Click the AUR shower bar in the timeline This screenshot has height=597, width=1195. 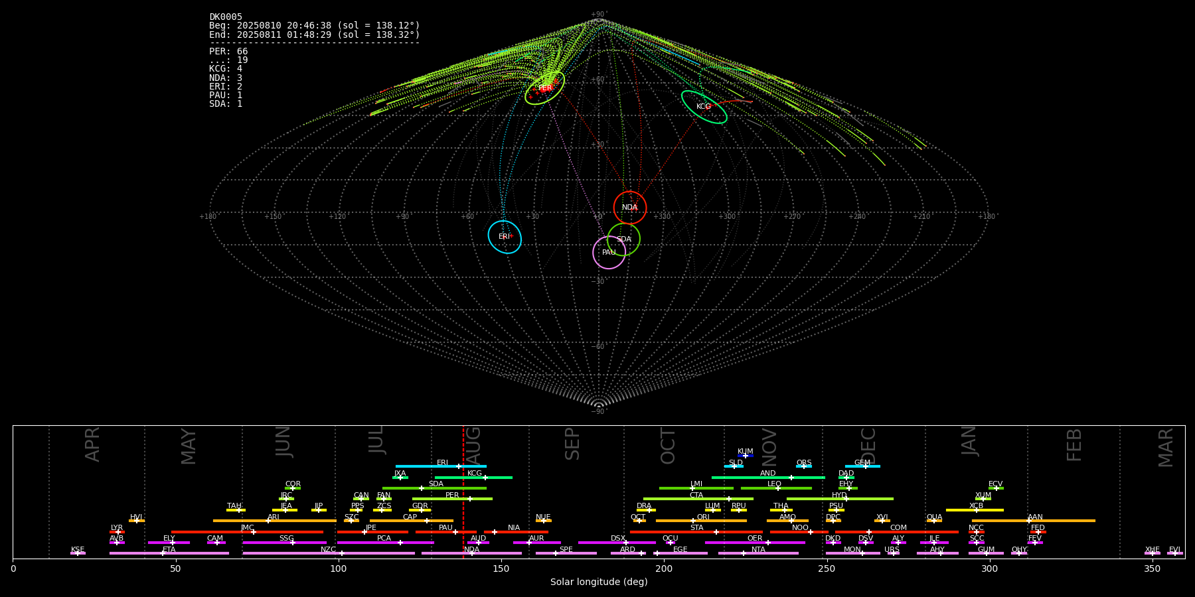[537, 543]
